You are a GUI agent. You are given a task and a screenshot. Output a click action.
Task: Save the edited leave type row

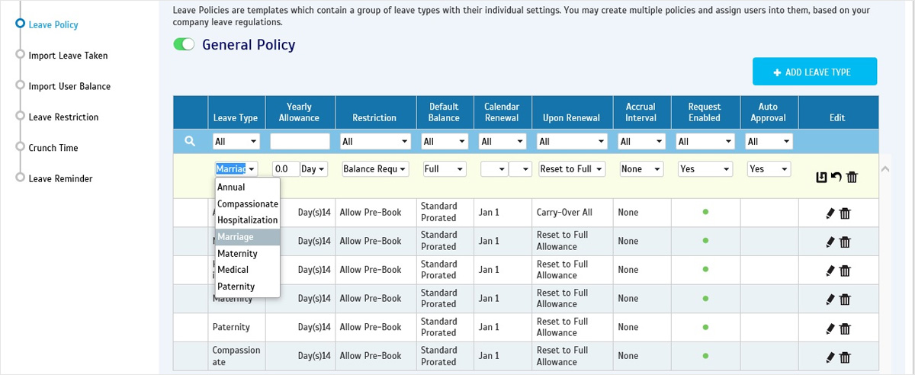[821, 177]
